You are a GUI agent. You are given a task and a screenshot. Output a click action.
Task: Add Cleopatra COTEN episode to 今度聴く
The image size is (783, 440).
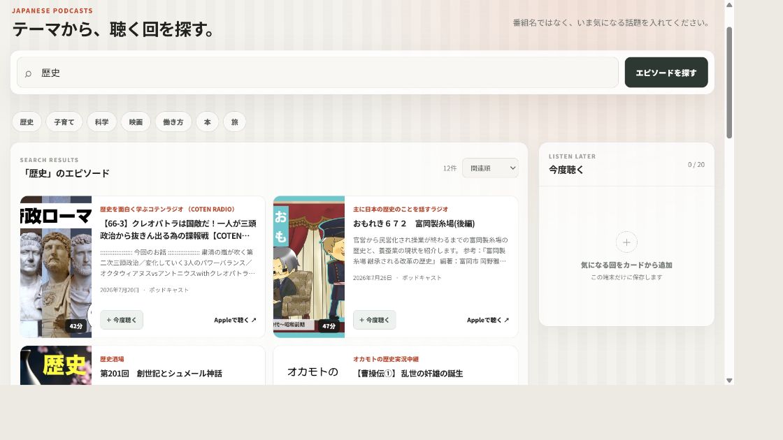pyautogui.click(x=122, y=320)
